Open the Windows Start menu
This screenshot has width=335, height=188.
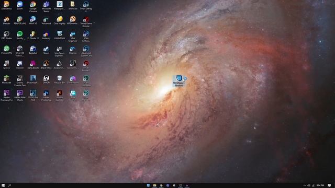[3, 185]
